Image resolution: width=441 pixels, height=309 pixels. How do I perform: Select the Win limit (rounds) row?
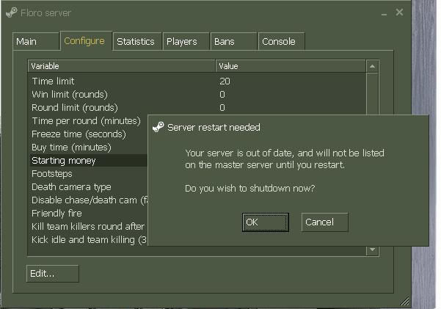(197, 94)
